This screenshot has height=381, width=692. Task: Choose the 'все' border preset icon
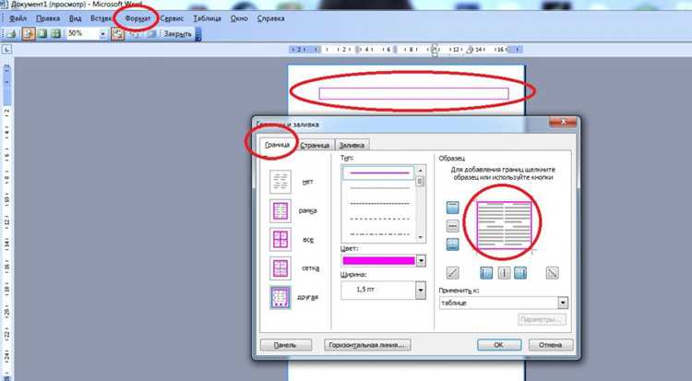point(280,239)
